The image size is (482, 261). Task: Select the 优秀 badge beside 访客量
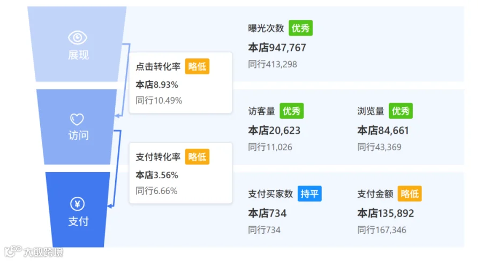291,111
